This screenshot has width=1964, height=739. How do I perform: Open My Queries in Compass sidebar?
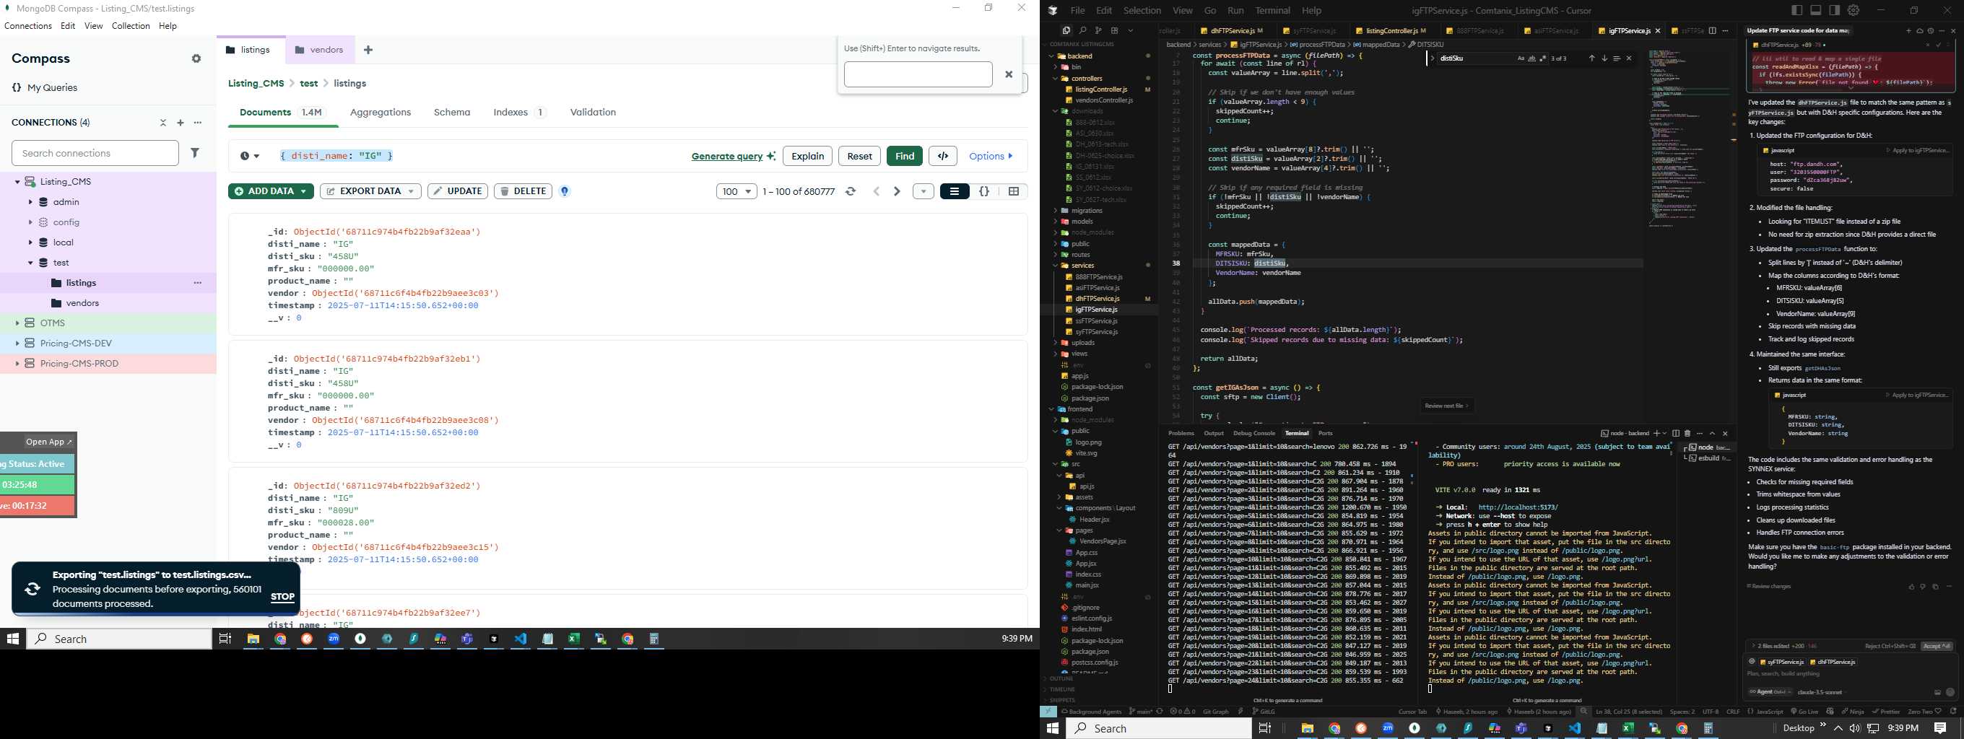pyautogui.click(x=45, y=87)
